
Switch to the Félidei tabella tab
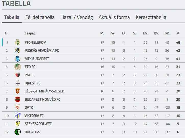coord(40,17)
